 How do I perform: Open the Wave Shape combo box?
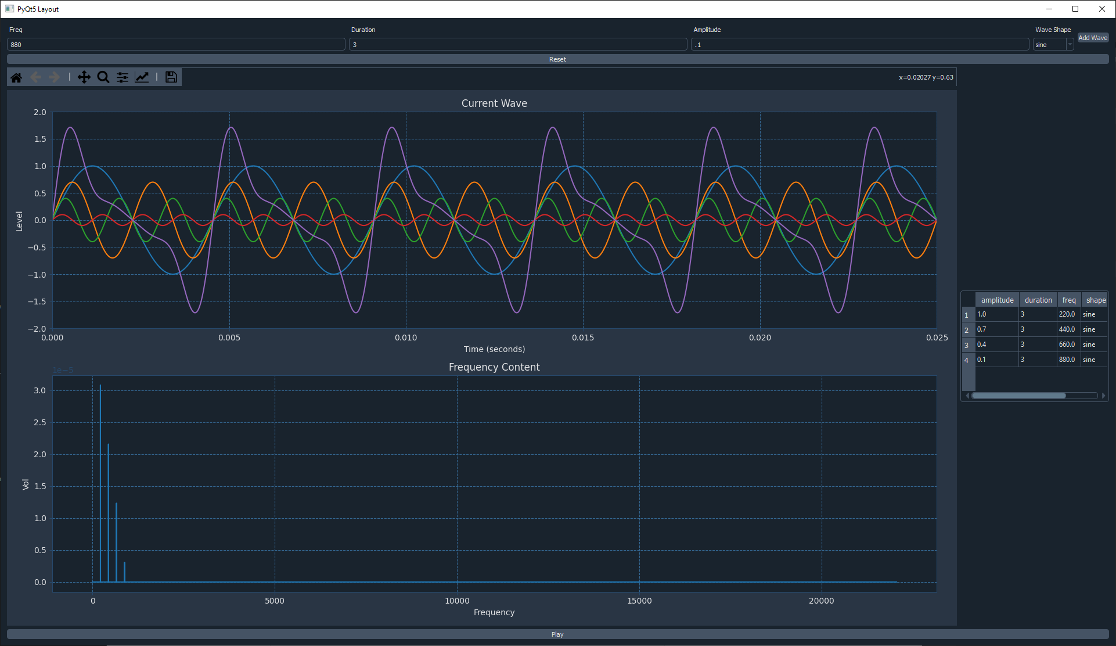(x=1053, y=45)
